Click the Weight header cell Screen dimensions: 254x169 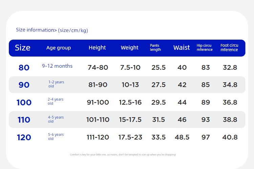130,48
